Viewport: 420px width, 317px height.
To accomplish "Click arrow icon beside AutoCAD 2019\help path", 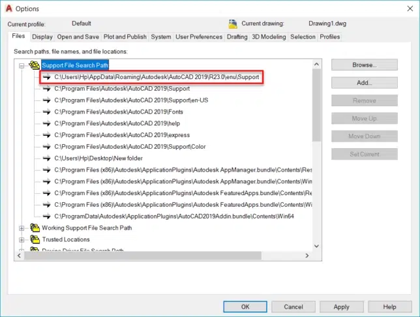I will coord(46,123).
